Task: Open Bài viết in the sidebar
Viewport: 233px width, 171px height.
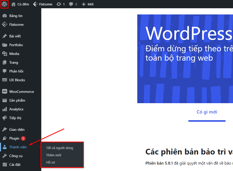Action: tap(15, 36)
